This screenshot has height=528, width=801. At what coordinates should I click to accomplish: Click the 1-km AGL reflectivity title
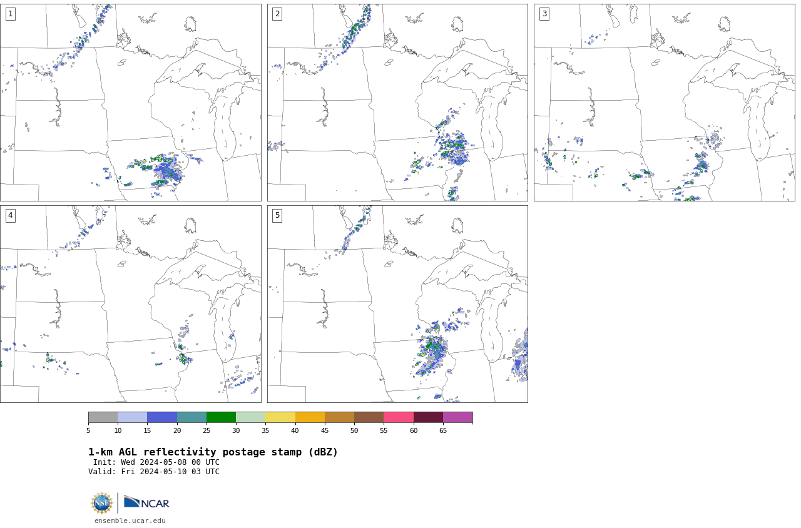pos(213,452)
